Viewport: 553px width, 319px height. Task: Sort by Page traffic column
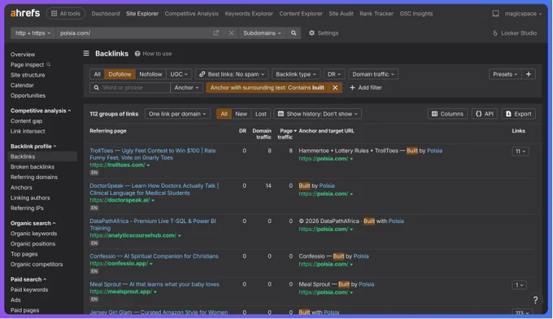point(287,133)
